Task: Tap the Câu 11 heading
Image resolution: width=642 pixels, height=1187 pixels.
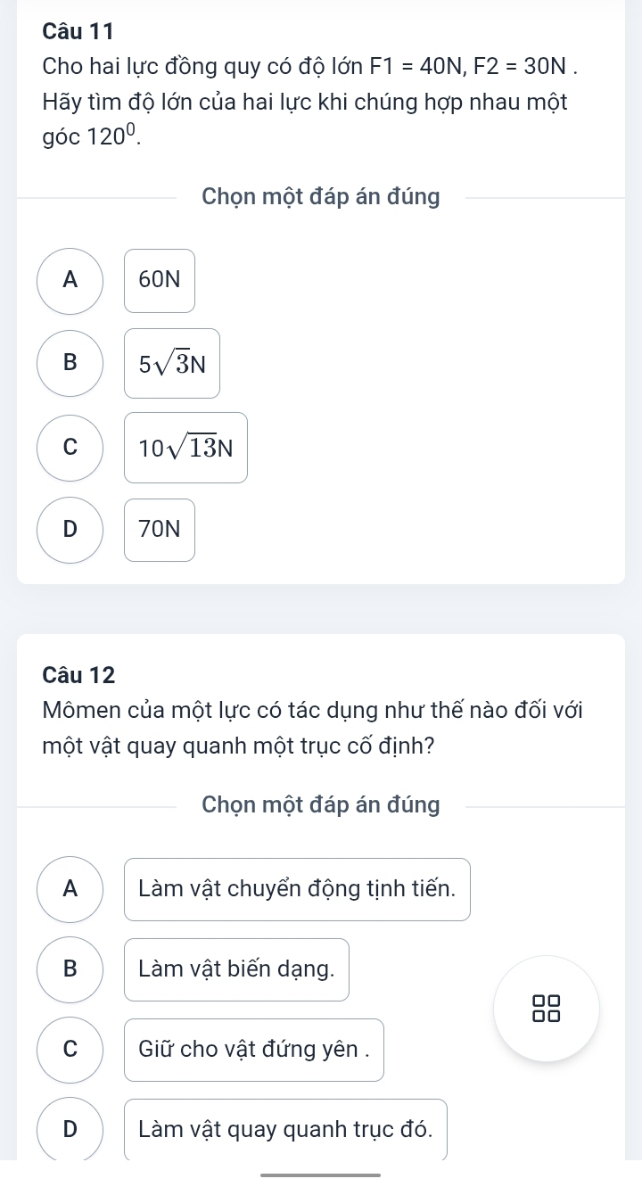Action: (x=78, y=30)
